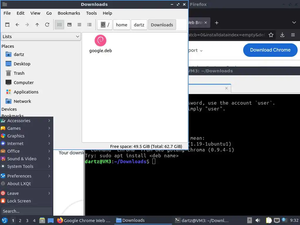Reload the Downloads folder view
The width and height of the screenshot is (300, 225).
pyautogui.click(x=47, y=25)
